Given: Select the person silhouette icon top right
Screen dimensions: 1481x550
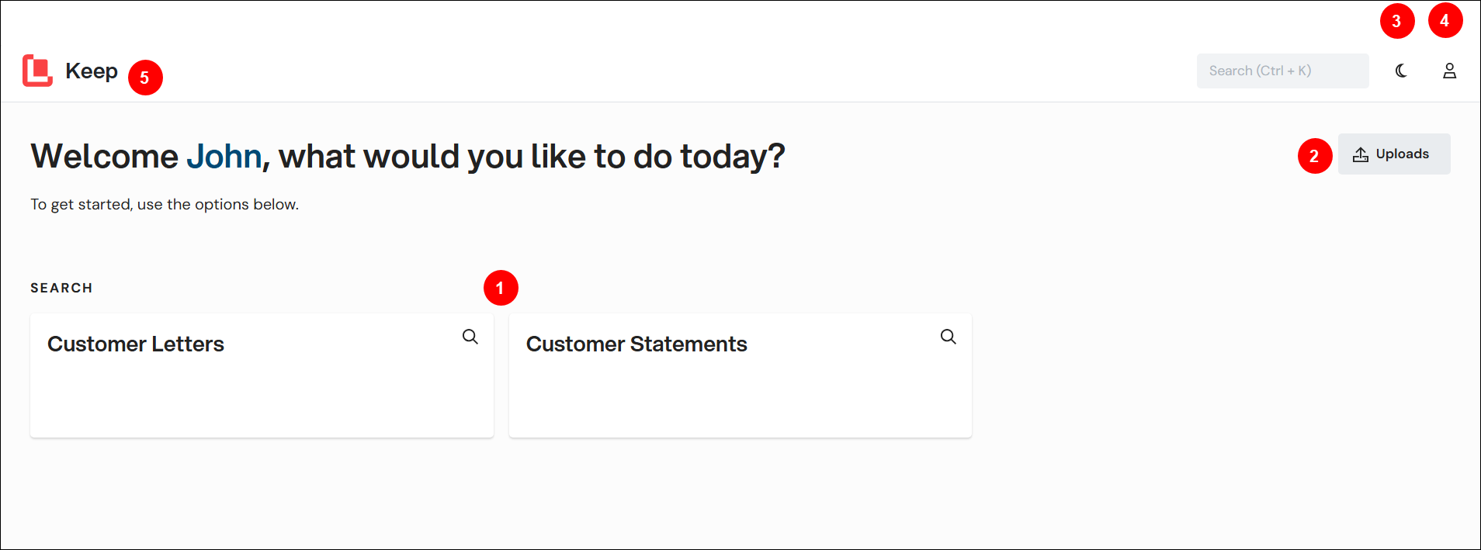Looking at the screenshot, I should [1450, 71].
